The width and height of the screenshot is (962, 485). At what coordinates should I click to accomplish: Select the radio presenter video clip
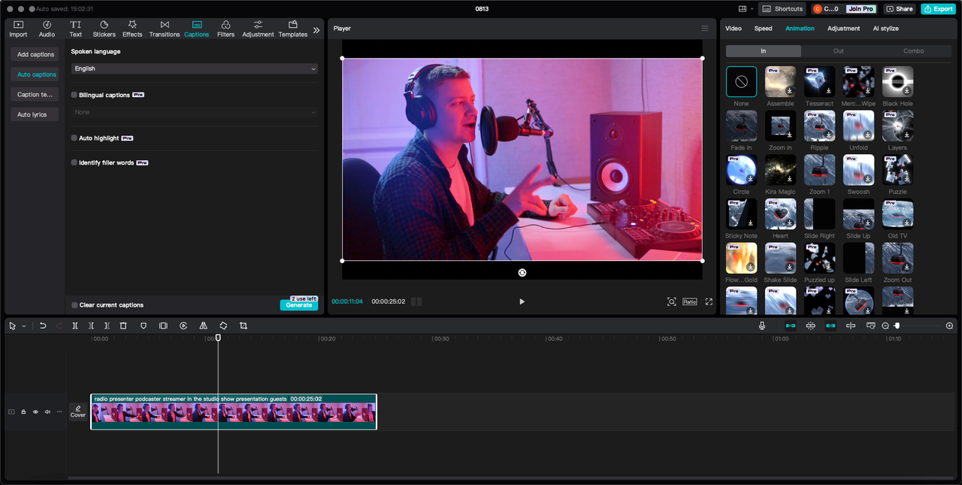pos(234,412)
